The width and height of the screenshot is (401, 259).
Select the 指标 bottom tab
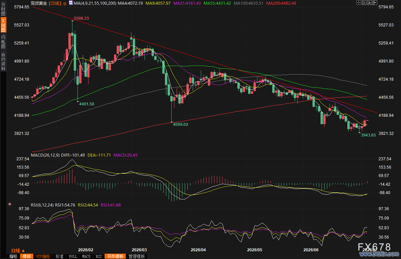point(13,256)
